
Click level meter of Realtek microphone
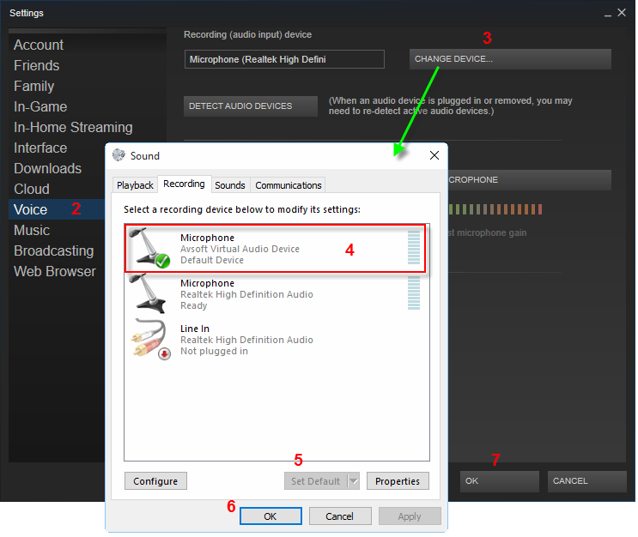(414, 293)
